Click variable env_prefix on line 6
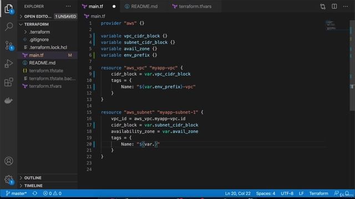This screenshot has height=199, width=355. pyautogui.click(x=129, y=55)
